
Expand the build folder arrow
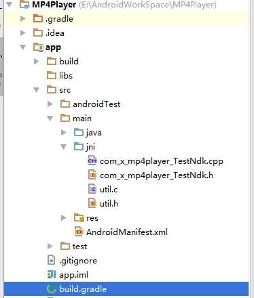(36, 61)
